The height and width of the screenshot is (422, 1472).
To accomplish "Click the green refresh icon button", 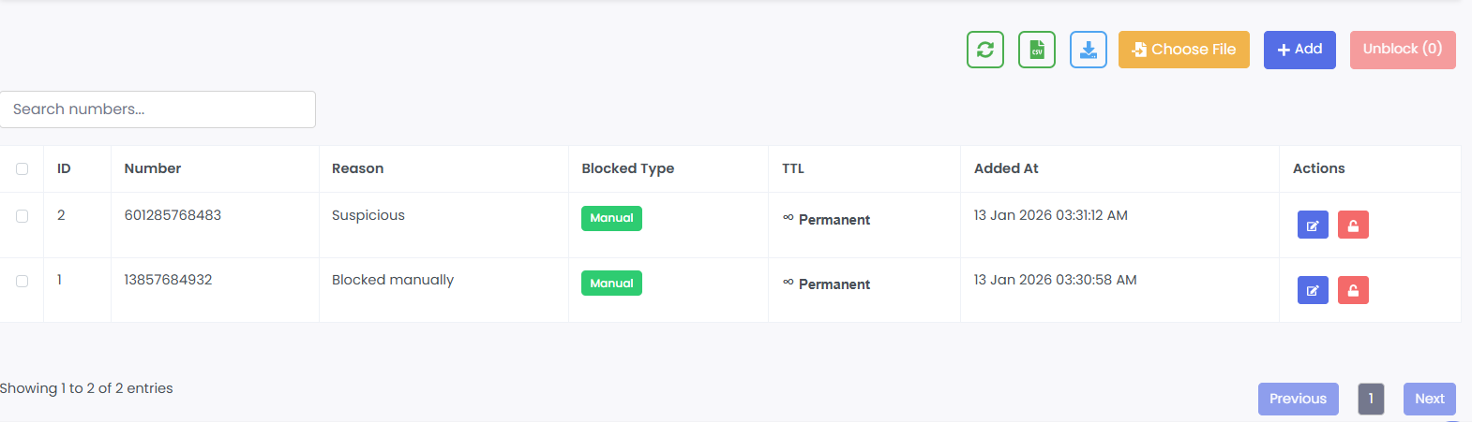I will coord(985,50).
